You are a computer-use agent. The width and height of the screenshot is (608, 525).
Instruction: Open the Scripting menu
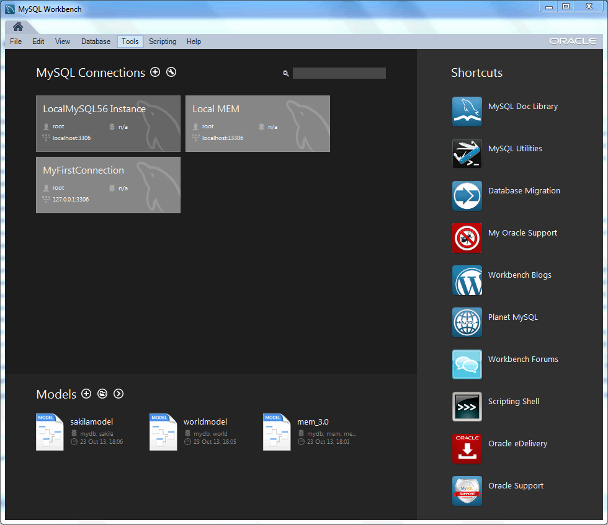[x=163, y=42]
